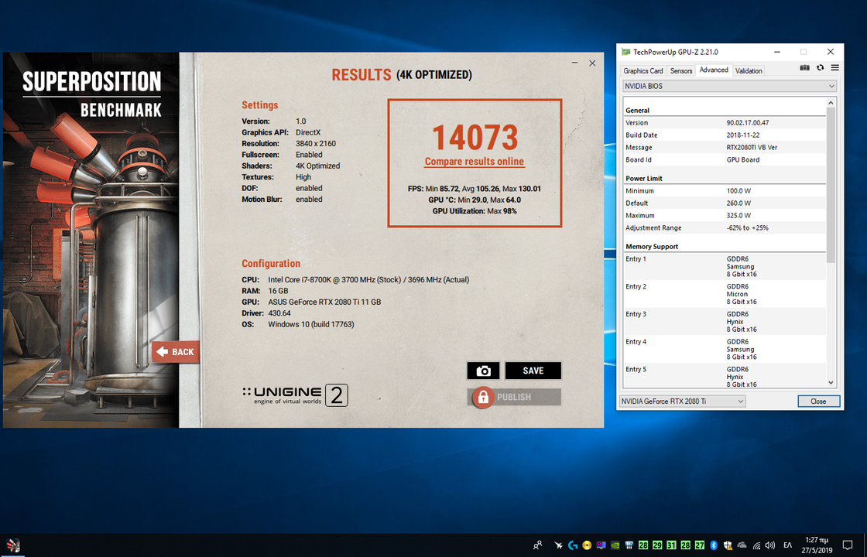The width and height of the screenshot is (867, 557).
Task: Open taskbar clock showing 1:27
Action: point(816,545)
